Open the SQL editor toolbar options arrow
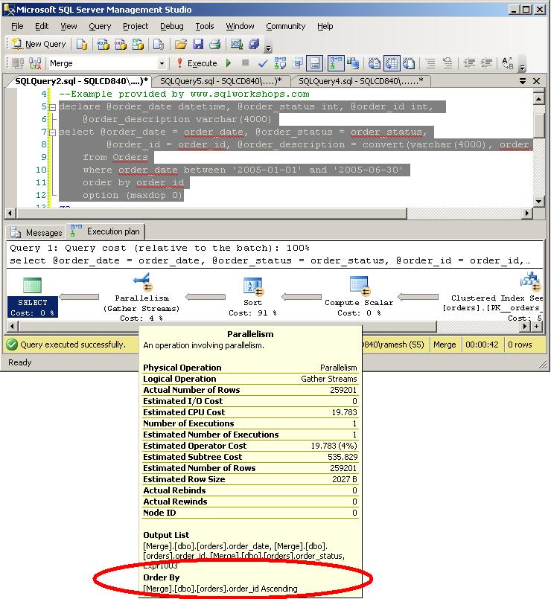Screen dimensions: 551x599 point(522,67)
